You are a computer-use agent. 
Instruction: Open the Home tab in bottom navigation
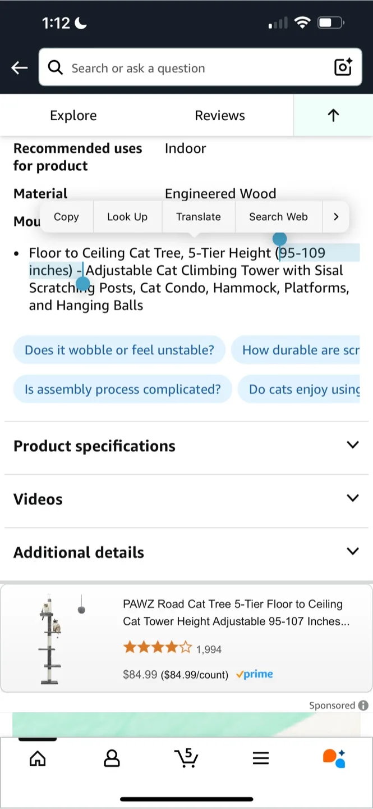[x=37, y=758]
